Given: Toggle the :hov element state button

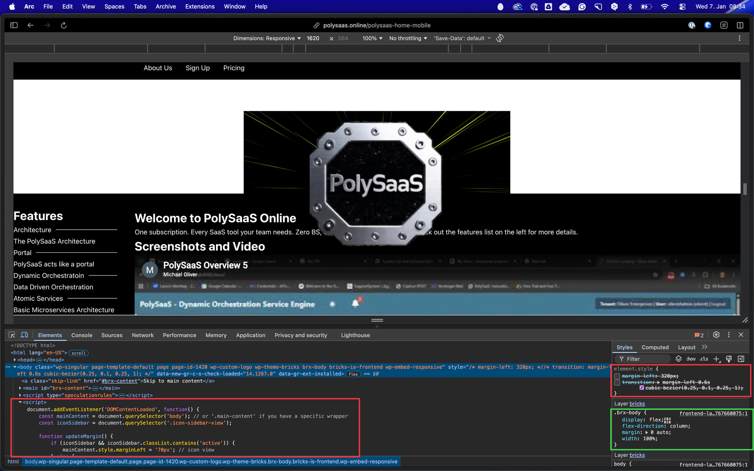Looking at the screenshot, I should point(691,359).
